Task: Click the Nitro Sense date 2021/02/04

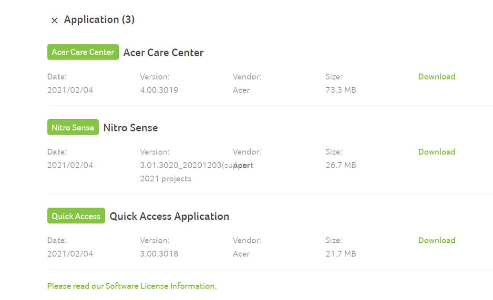Action: pos(70,166)
